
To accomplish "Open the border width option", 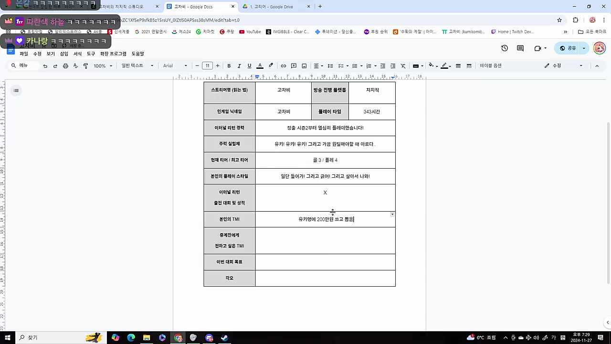I will [x=458, y=66].
